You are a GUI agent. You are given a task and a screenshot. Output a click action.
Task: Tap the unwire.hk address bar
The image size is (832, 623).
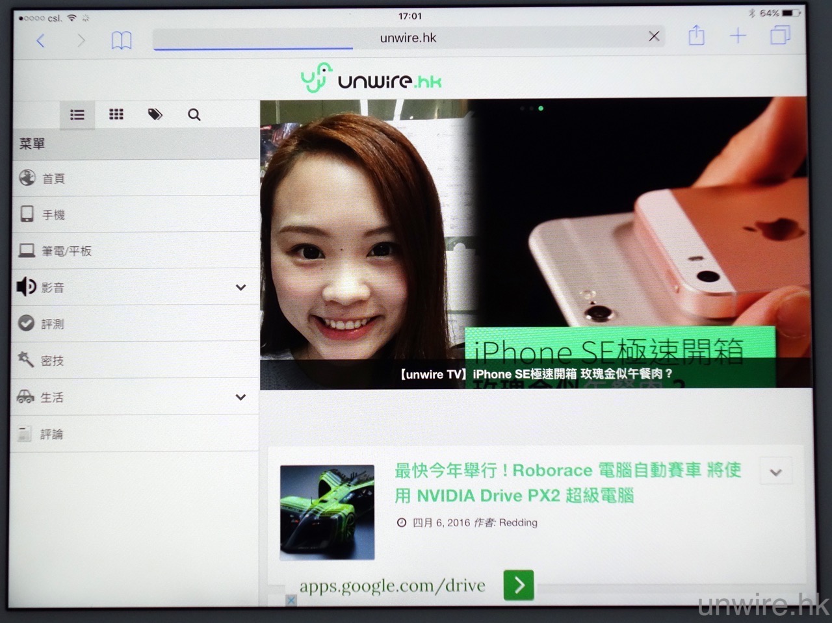click(408, 38)
